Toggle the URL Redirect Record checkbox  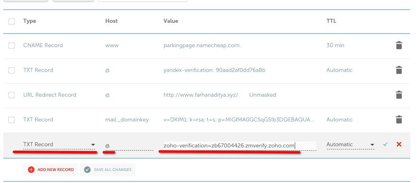click(12, 95)
